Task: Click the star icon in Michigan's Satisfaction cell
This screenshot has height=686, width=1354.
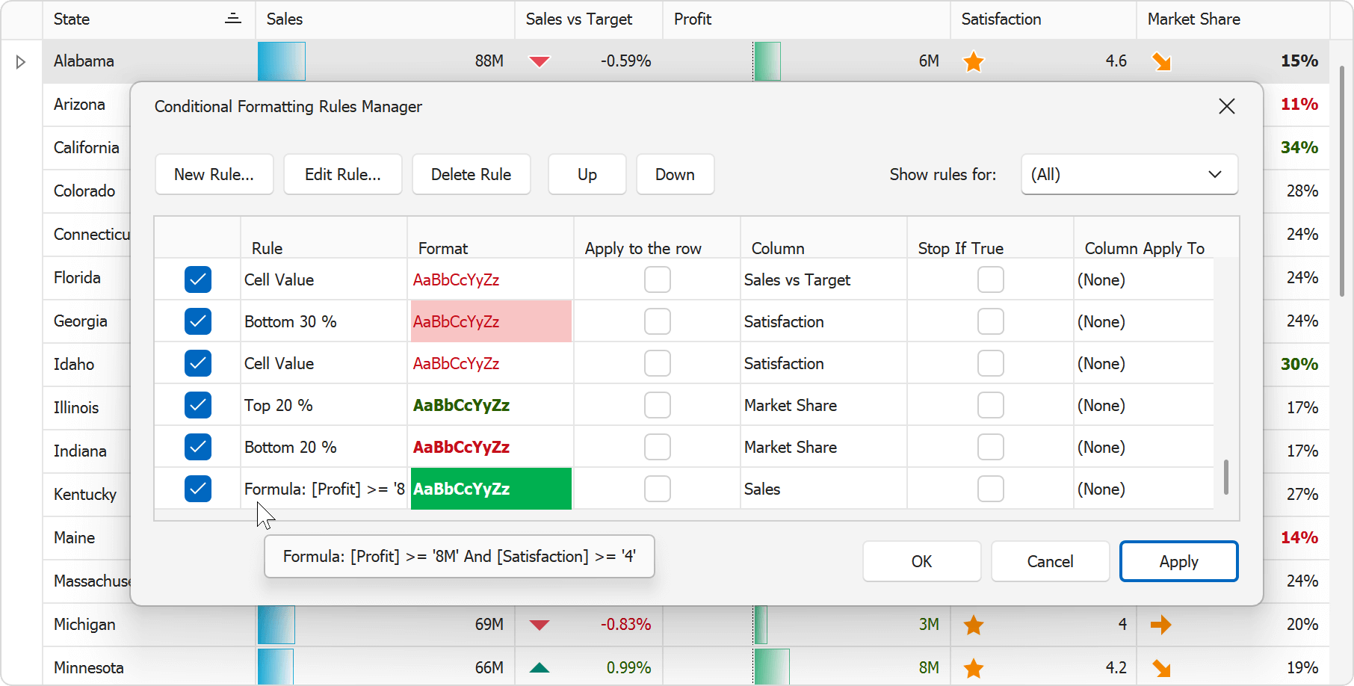Action: 974,625
